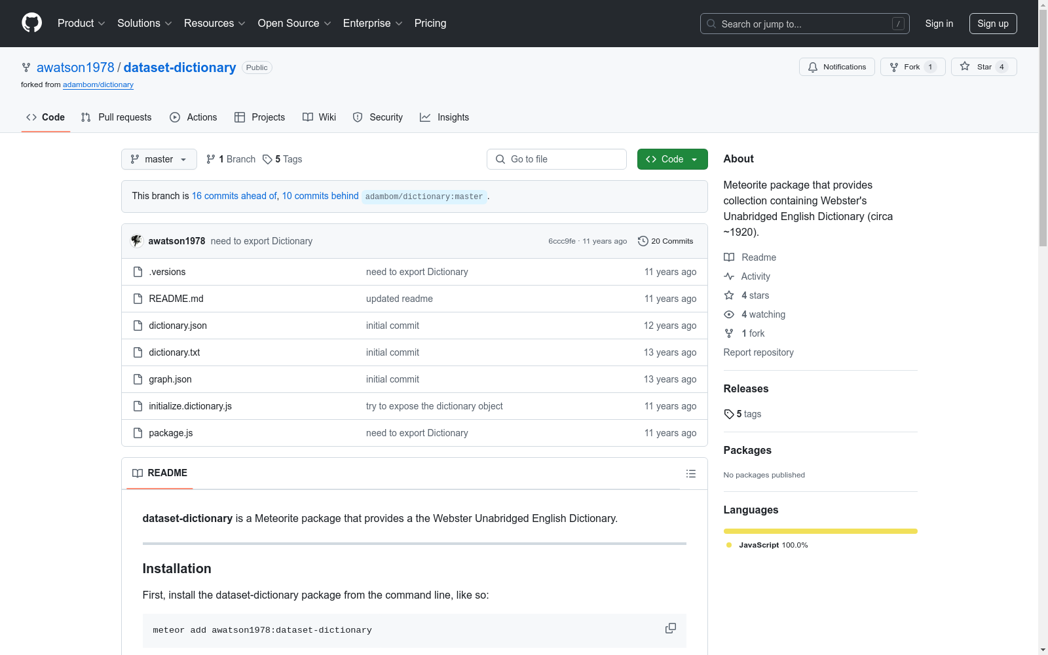Switch to the Insights tab

(445, 117)
